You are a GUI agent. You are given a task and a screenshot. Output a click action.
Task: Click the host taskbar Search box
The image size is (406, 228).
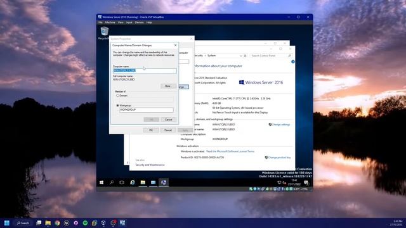[23, 223]
